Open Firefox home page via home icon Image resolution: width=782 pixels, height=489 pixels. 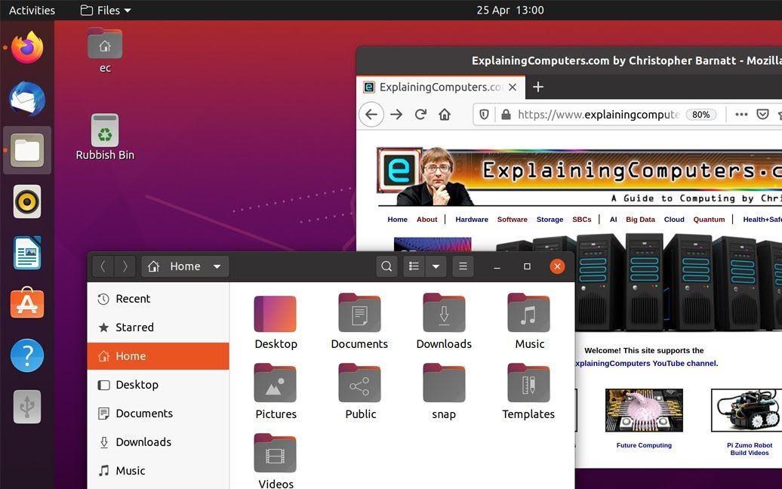click(x=445, y=114)
